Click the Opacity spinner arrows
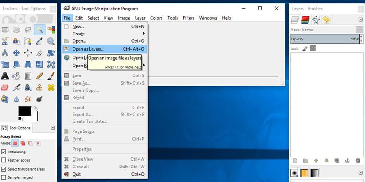The height and width of the screenshot is (182, 365). [x=361, y=39]
